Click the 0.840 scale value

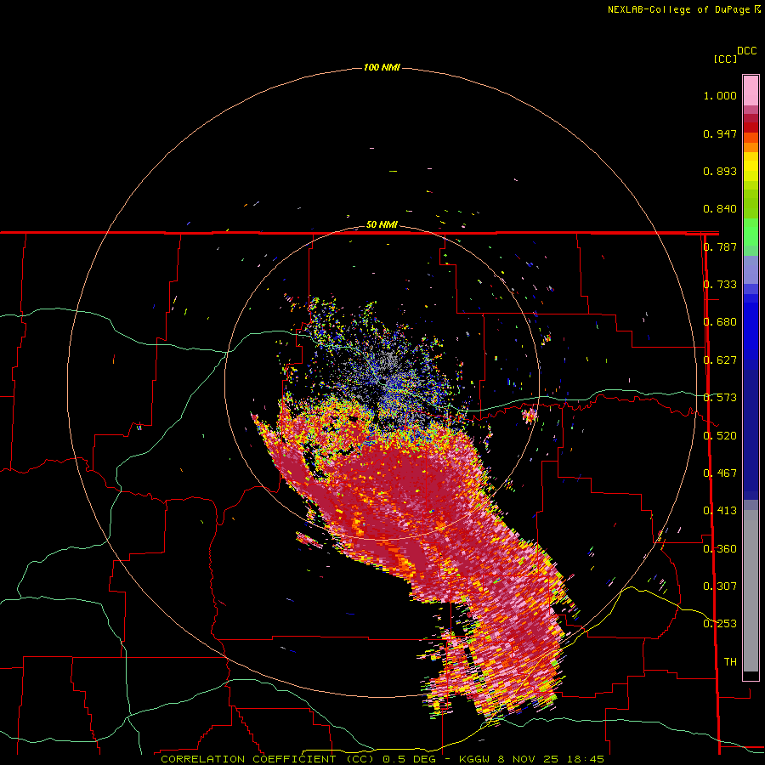tap(720, 209)
